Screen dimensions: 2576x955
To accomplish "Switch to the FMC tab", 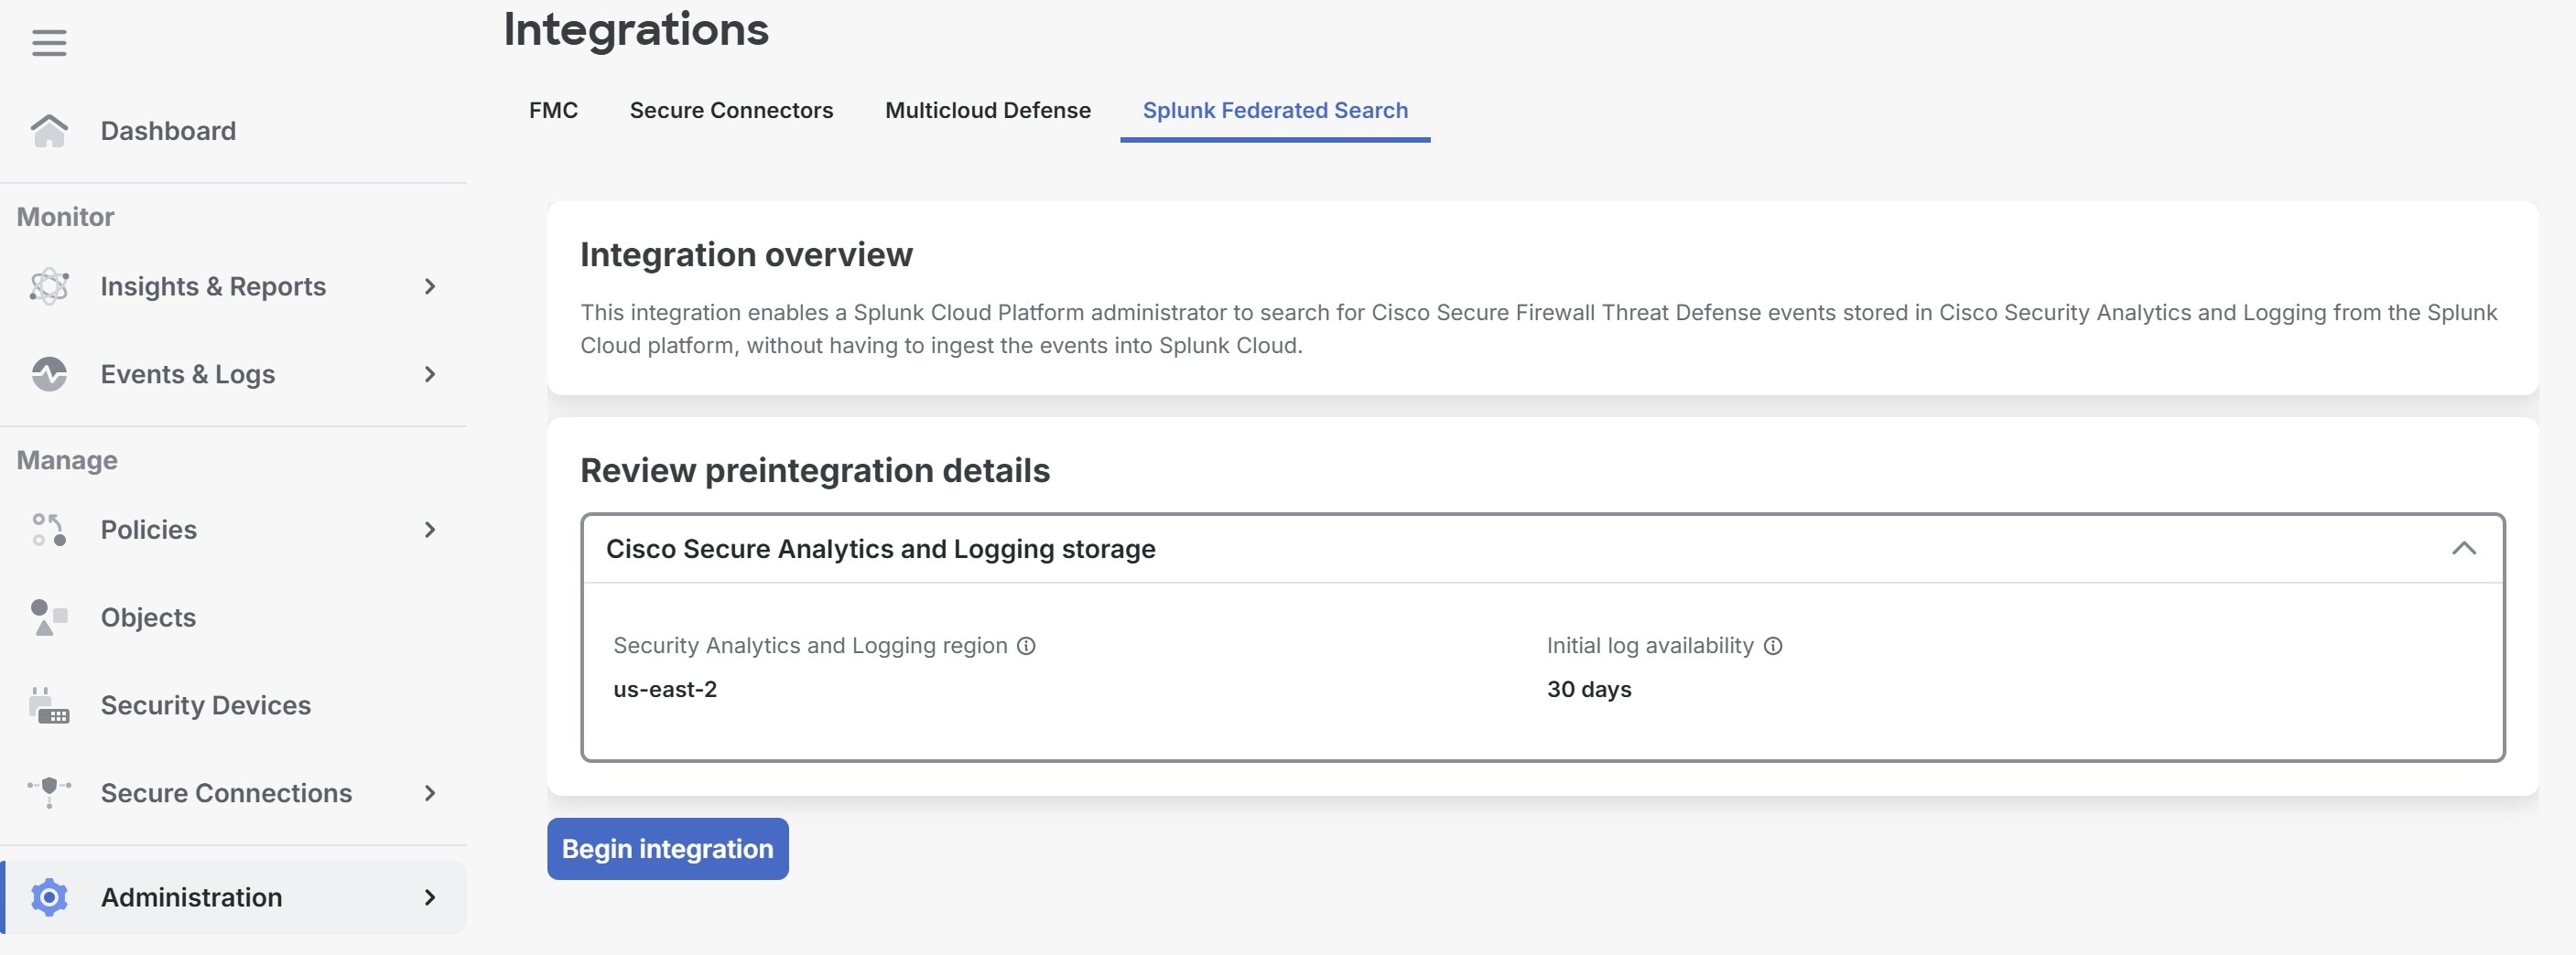I will point(553,110).
